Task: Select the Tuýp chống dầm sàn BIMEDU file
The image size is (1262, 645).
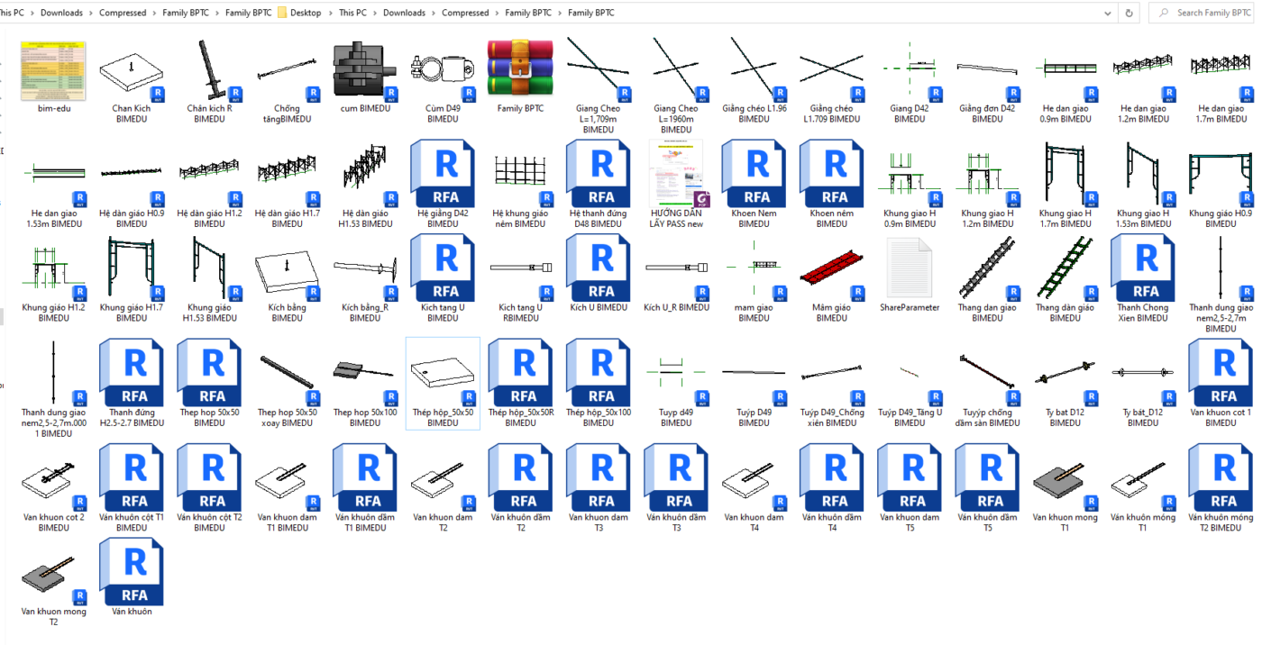Action: pos(987,373)
